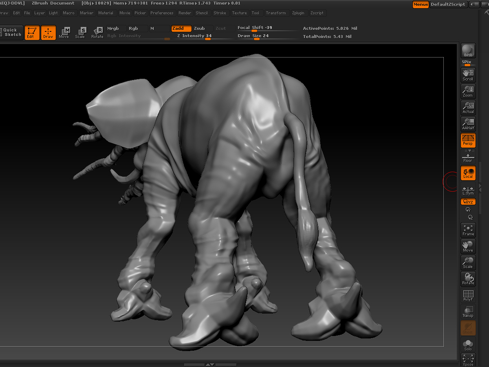
Task: Open the Material menu
Action: (106, 13)
